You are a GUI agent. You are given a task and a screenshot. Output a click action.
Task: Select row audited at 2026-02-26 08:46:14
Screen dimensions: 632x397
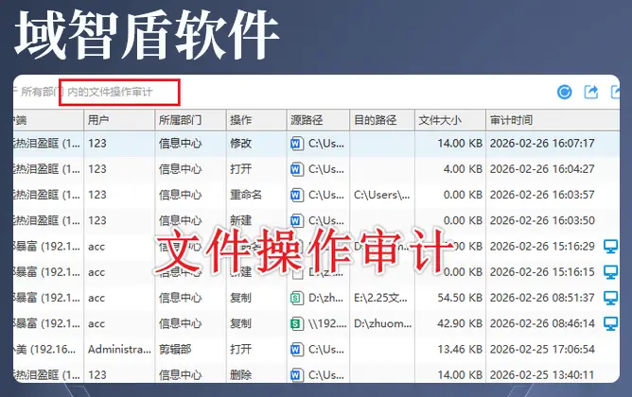pyautogui.click(x=316, y=323)
